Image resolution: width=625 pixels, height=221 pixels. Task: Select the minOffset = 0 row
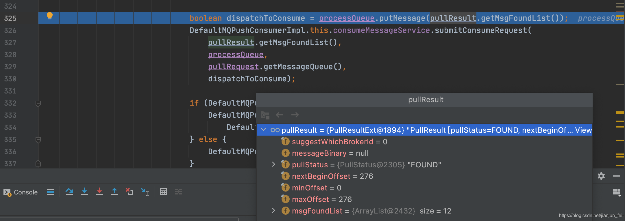pos(424,188)
